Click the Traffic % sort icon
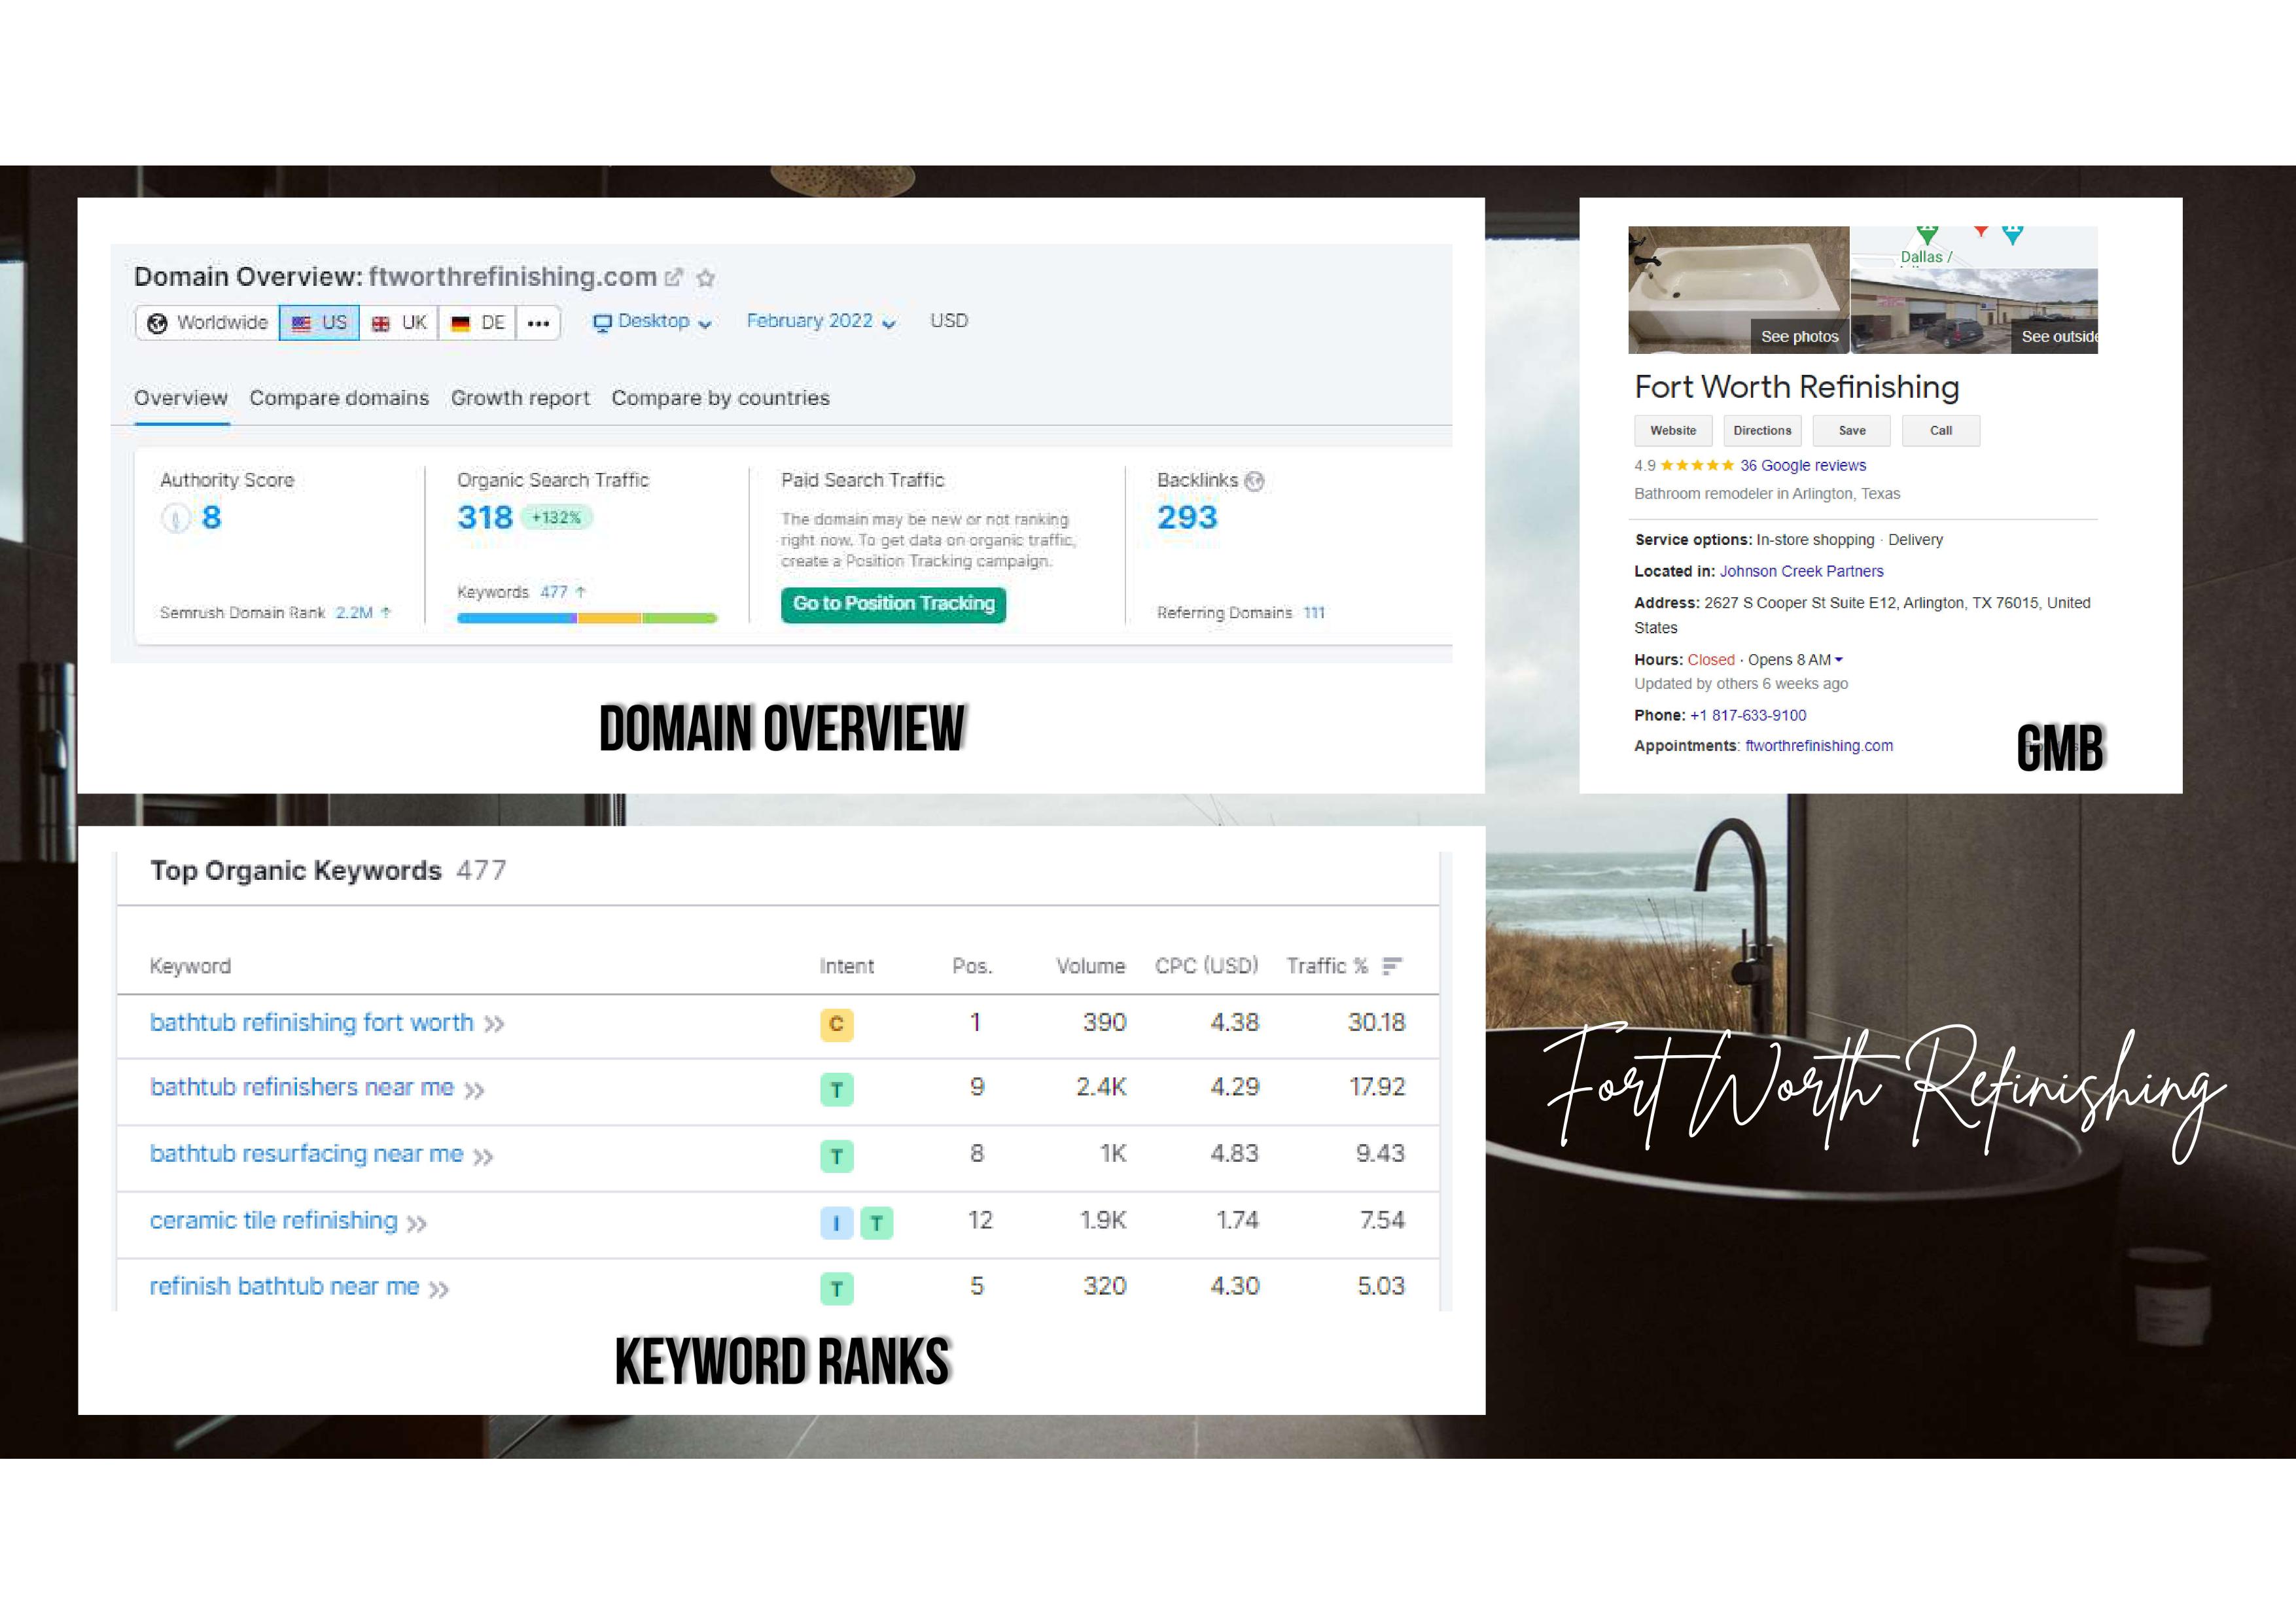 point(1391,966)
